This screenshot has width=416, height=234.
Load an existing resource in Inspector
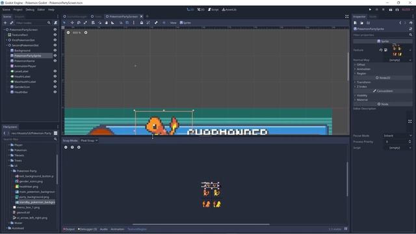[361, 23]
